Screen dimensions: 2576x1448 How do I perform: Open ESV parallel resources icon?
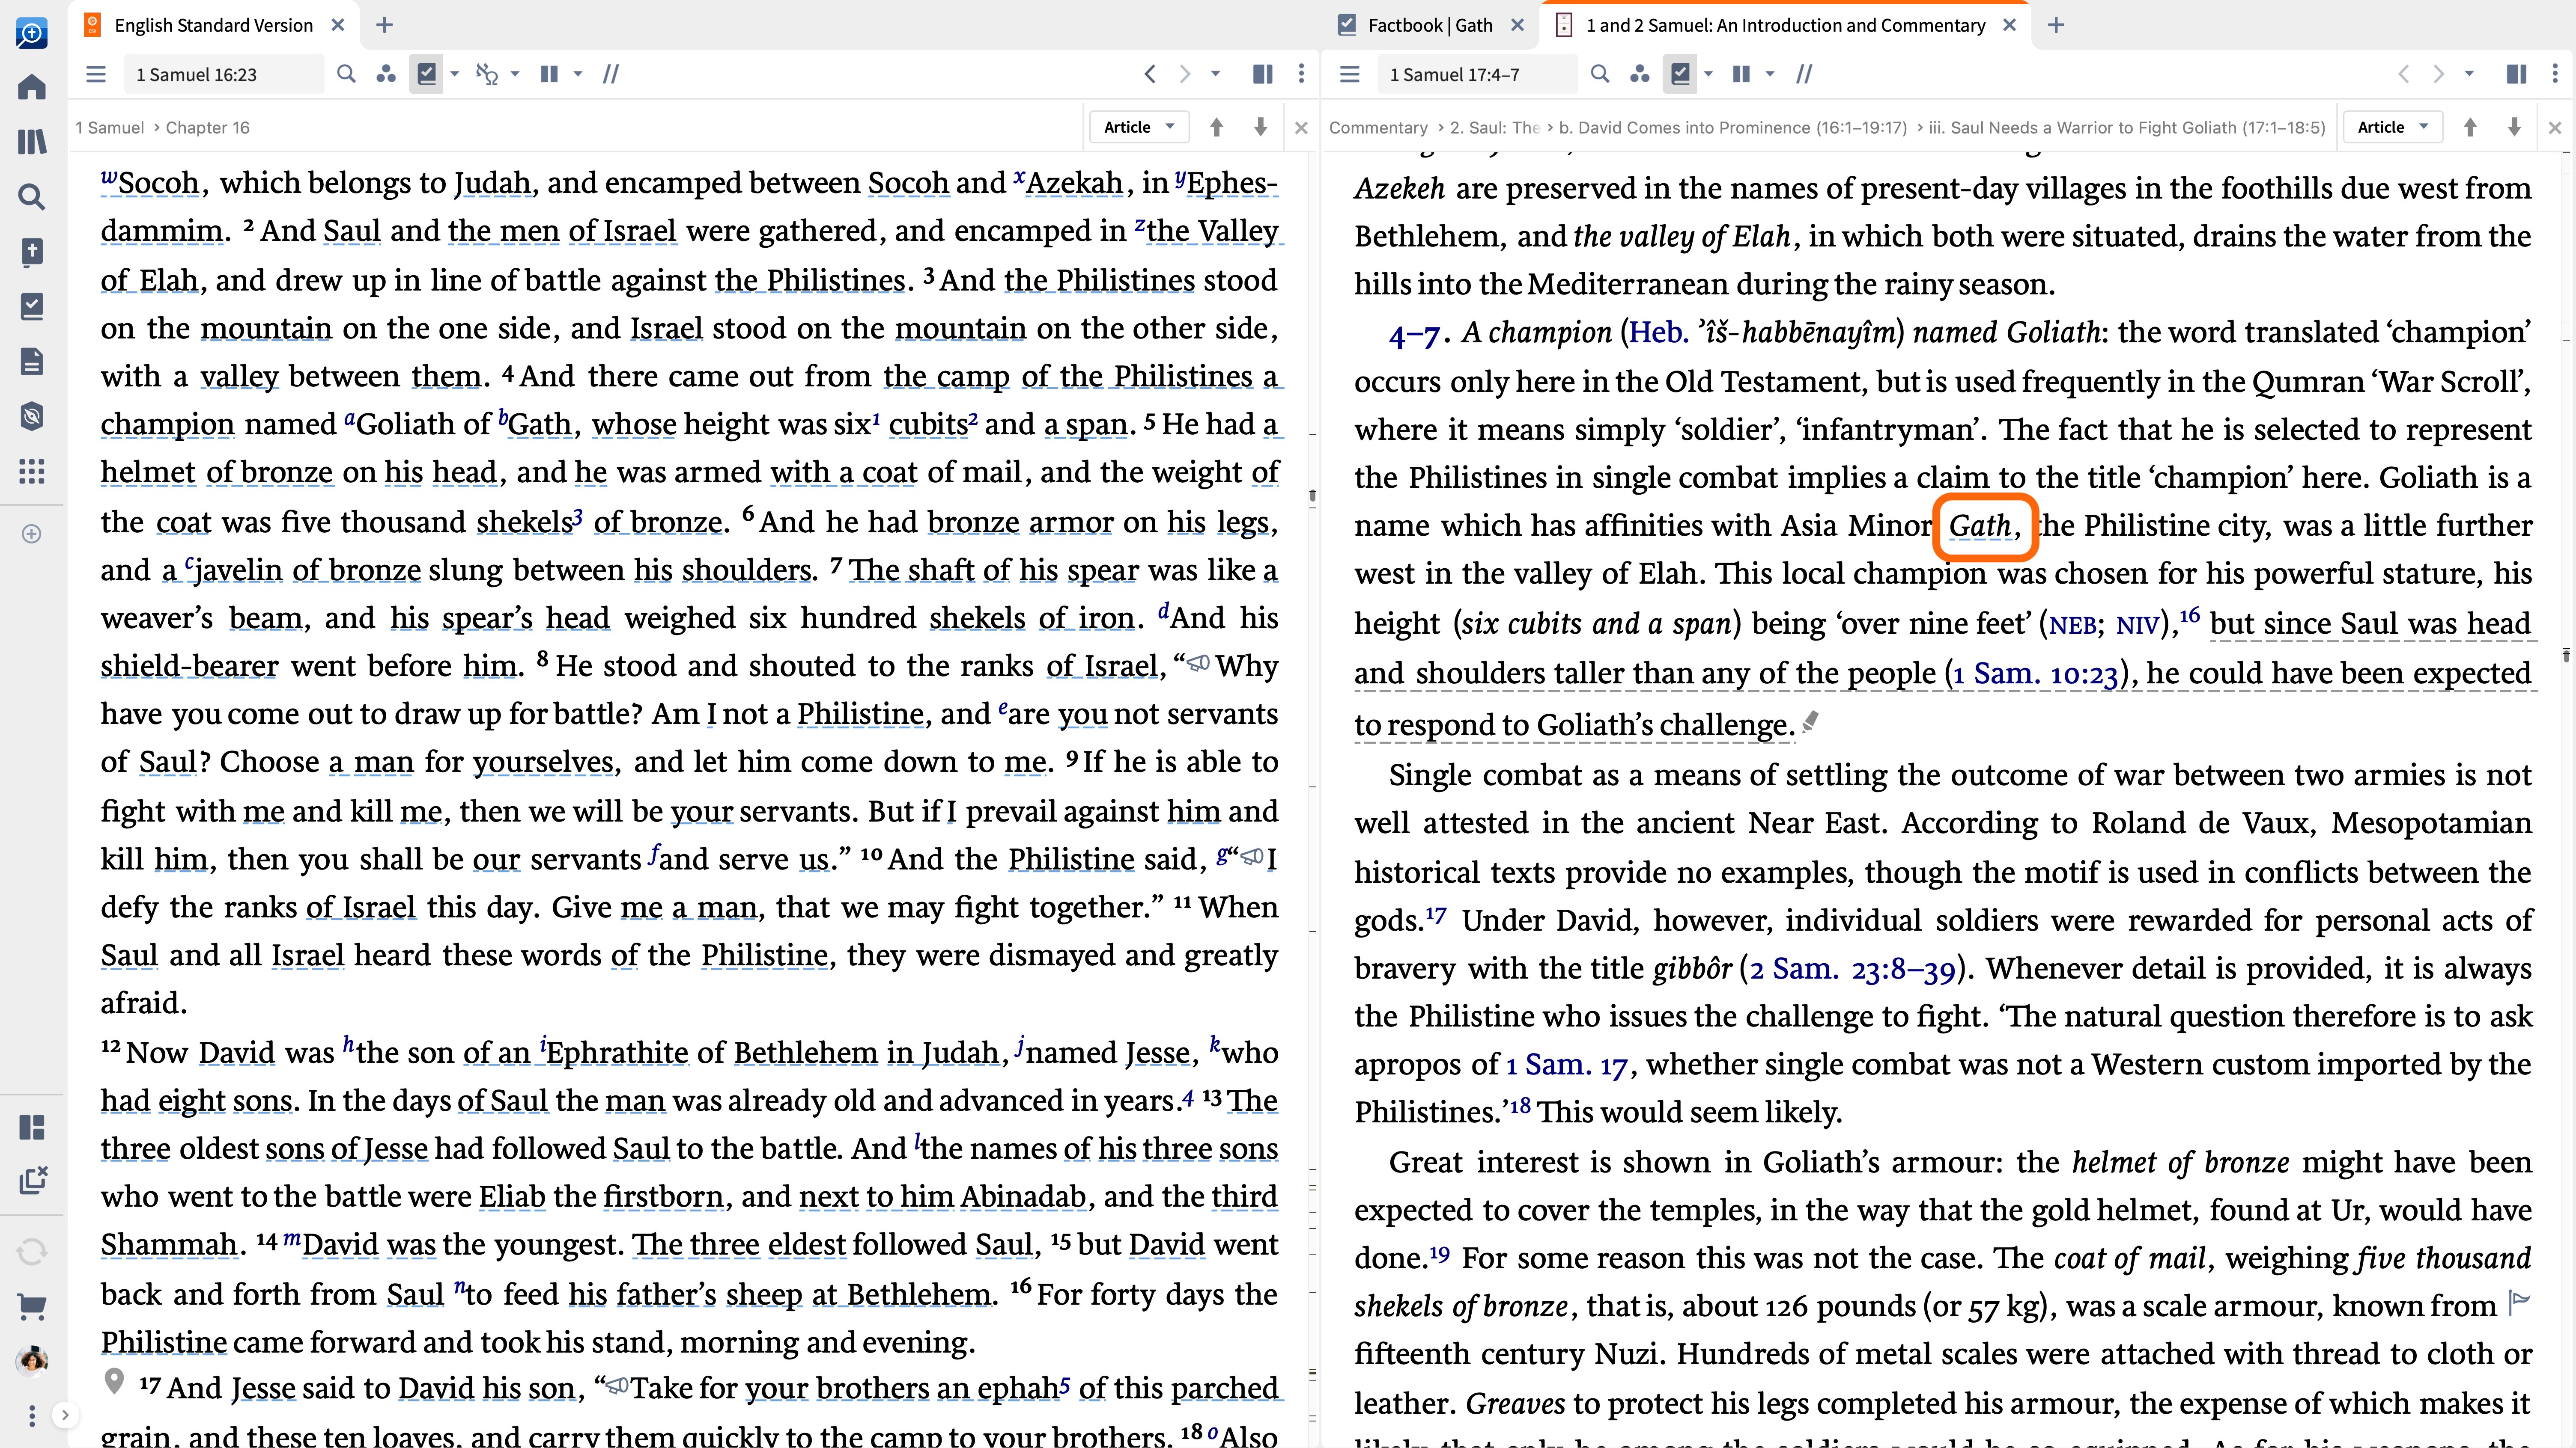386,74
